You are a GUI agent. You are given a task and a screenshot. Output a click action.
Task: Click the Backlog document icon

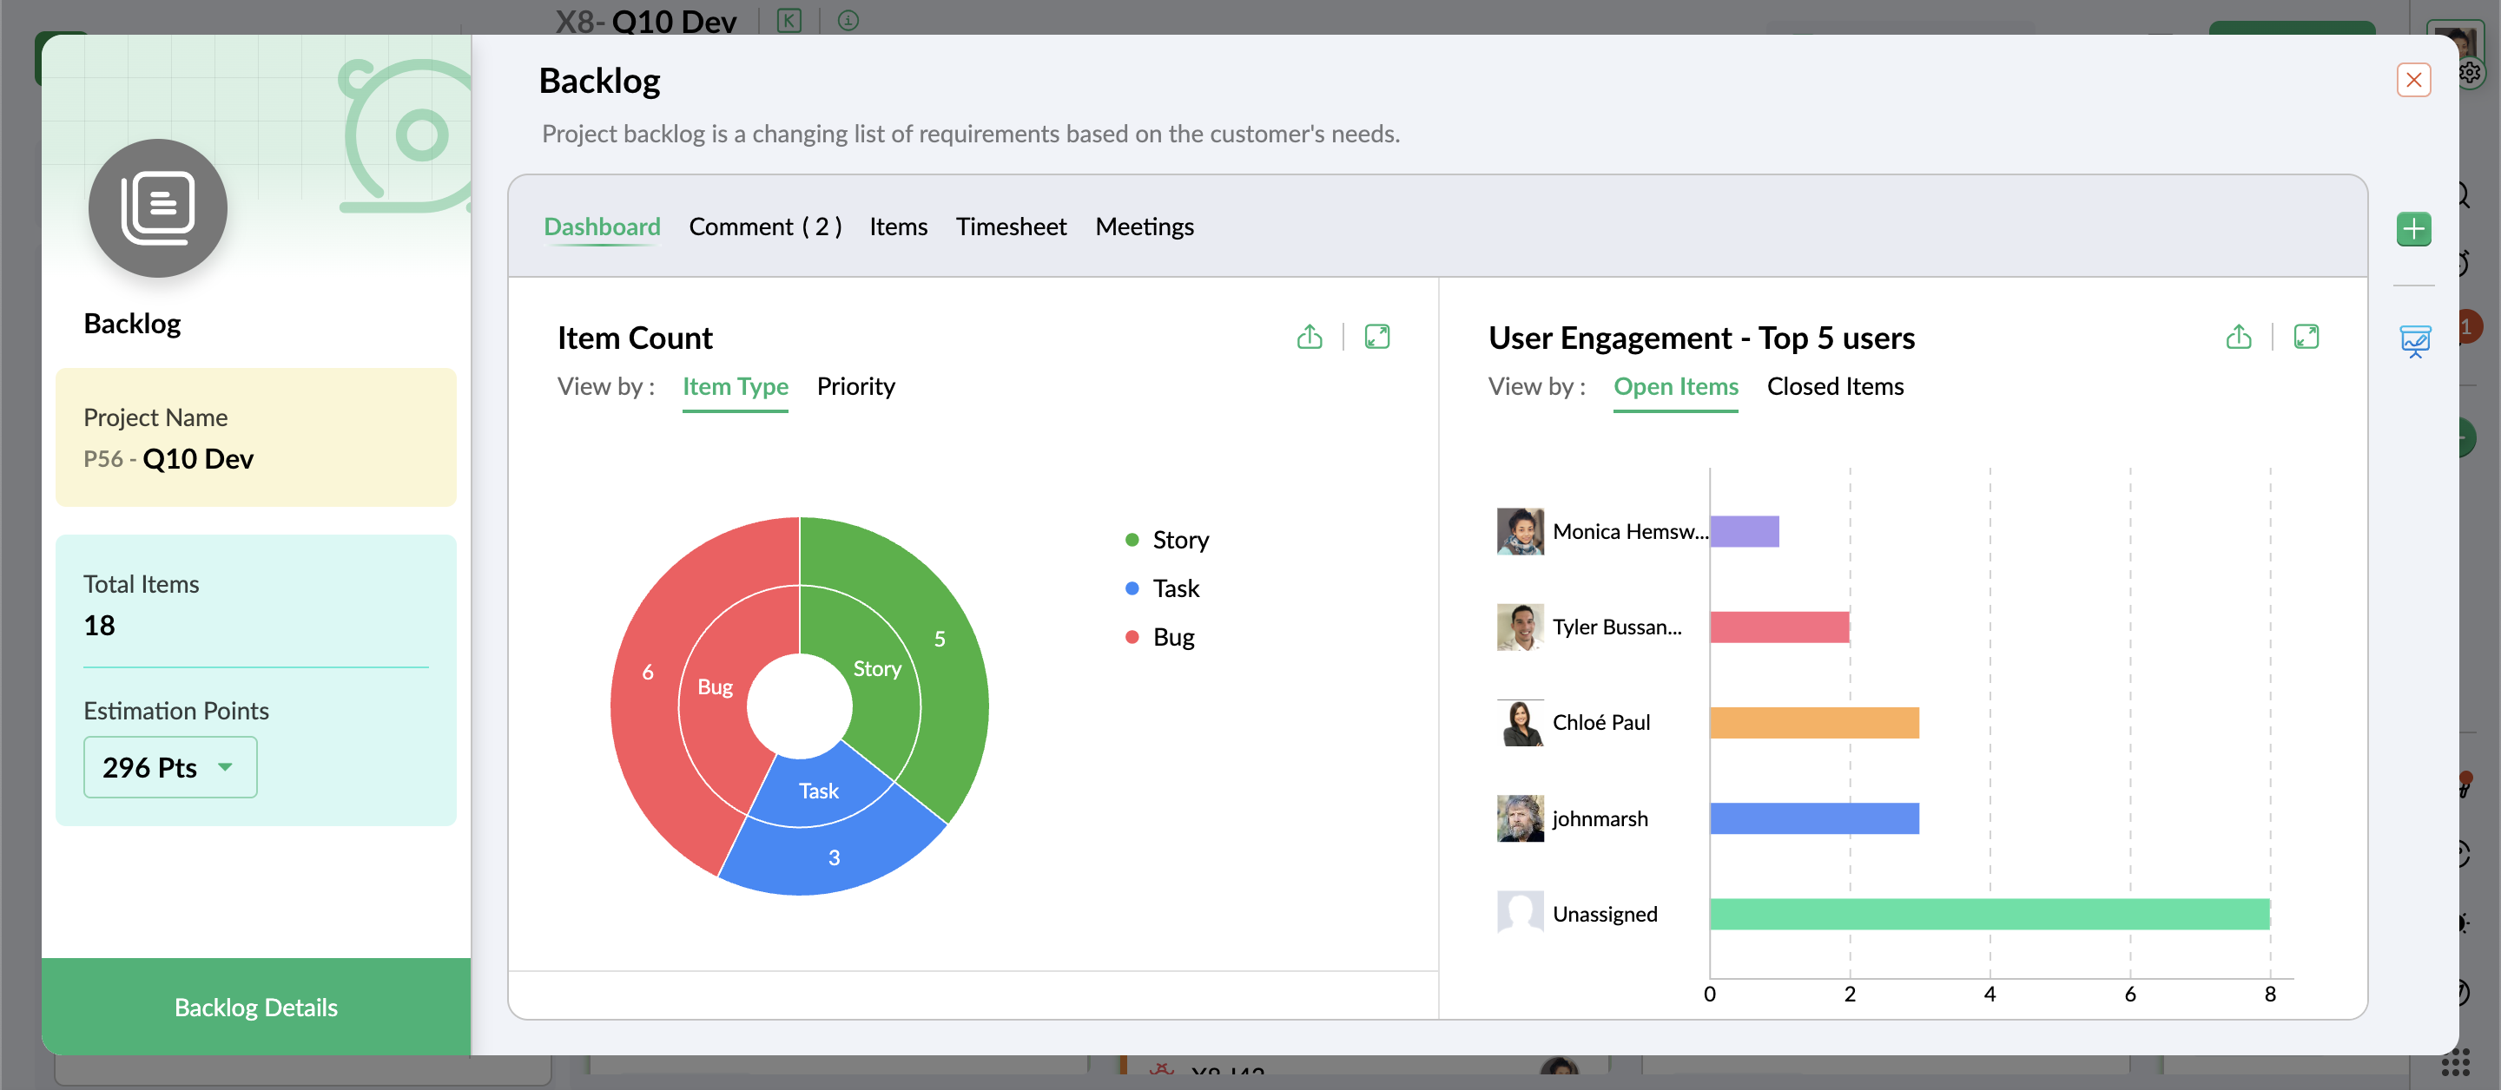click(x=157, y=207)
